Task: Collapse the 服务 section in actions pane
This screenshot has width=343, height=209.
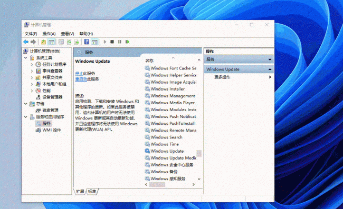Action: pos(270,59)
